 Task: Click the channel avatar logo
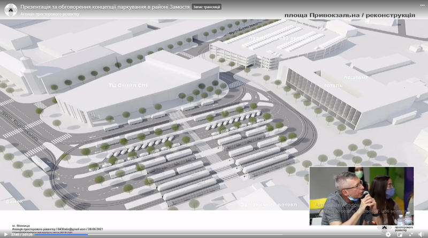coord(10,9)
